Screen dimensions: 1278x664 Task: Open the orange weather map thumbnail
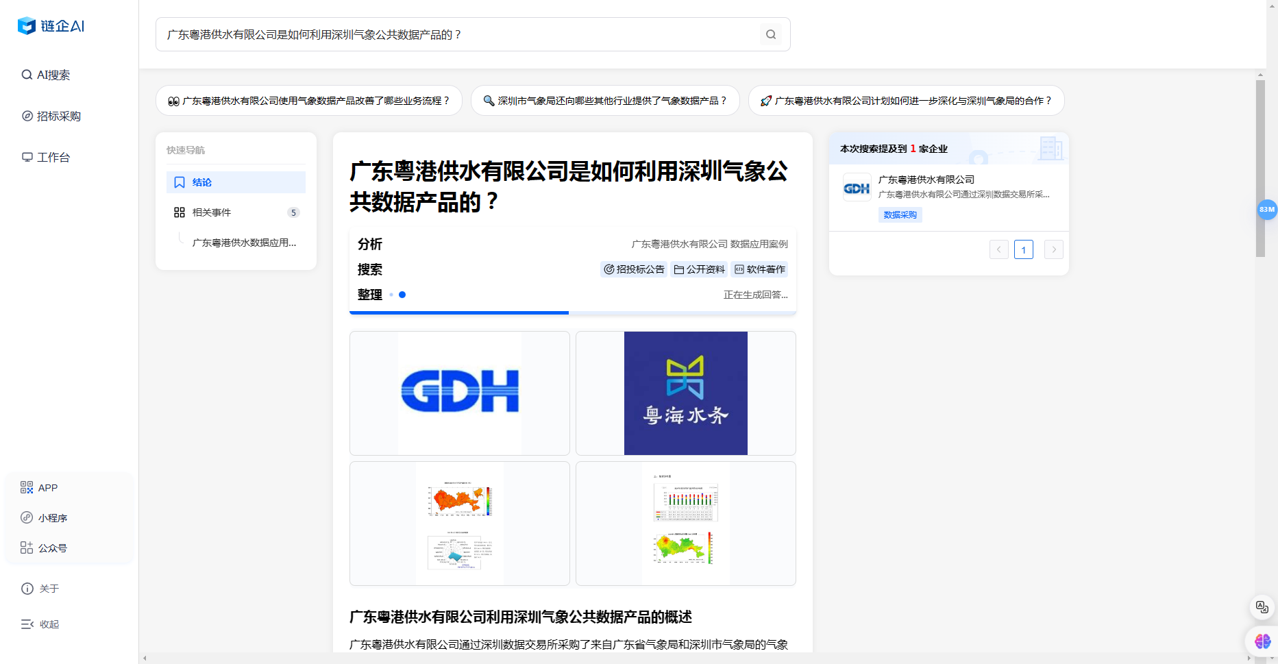tap(460, 524)
